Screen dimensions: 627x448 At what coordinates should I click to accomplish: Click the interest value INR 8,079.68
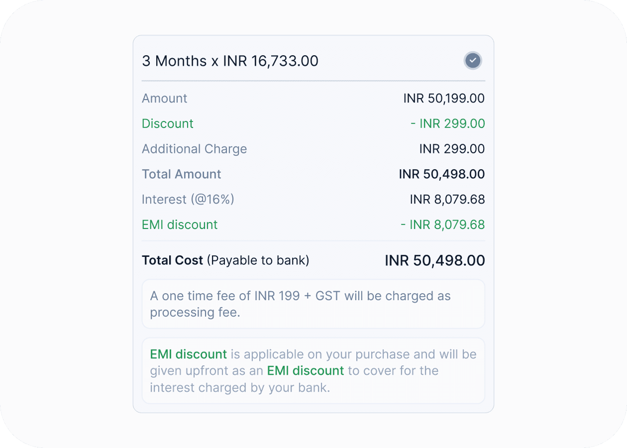point(447,200)
